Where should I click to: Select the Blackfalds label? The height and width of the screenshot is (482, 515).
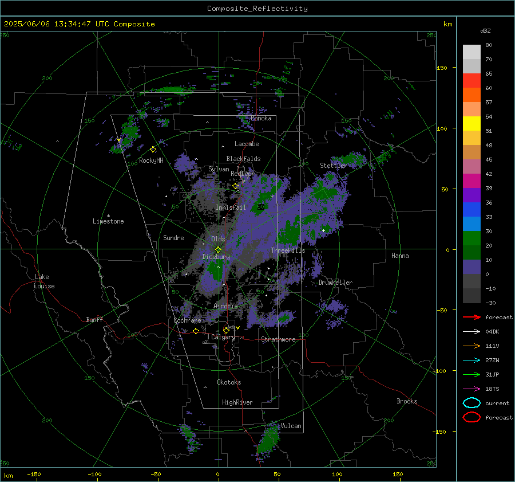243,159
